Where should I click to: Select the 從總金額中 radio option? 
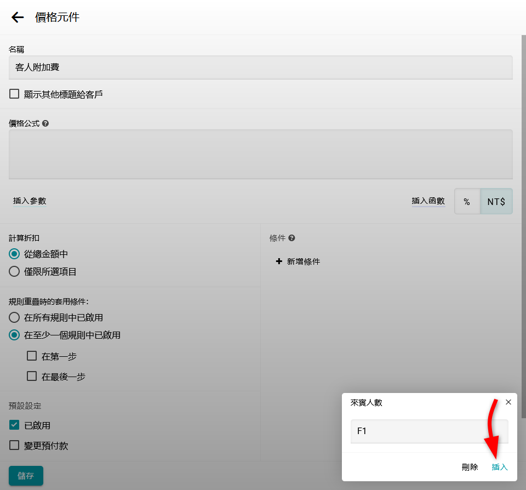14,254
